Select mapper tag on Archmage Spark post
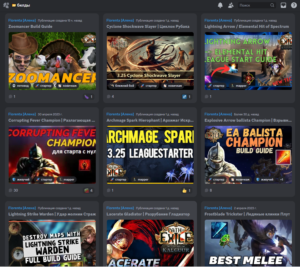Image resolution: width=300 pixels, height=267 pixels. [141, 179]
